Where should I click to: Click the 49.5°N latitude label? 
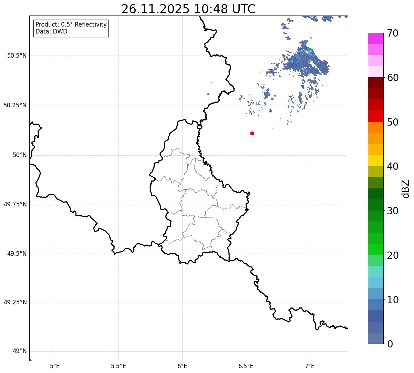(x=17, y=254)
